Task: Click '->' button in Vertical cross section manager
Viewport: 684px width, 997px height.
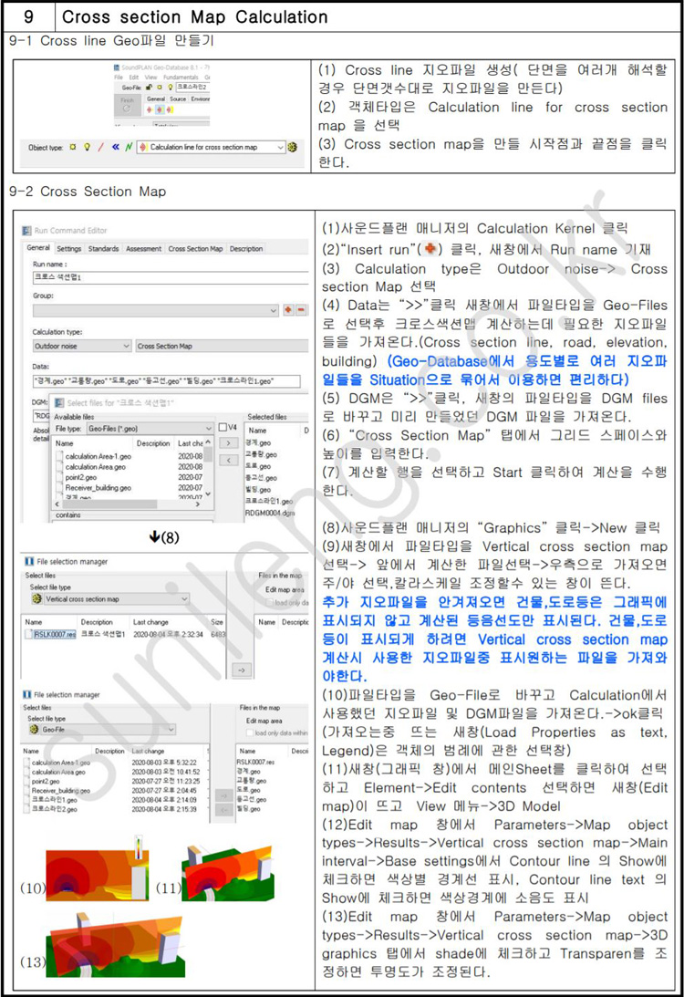Action: click(x=242, y=670)
